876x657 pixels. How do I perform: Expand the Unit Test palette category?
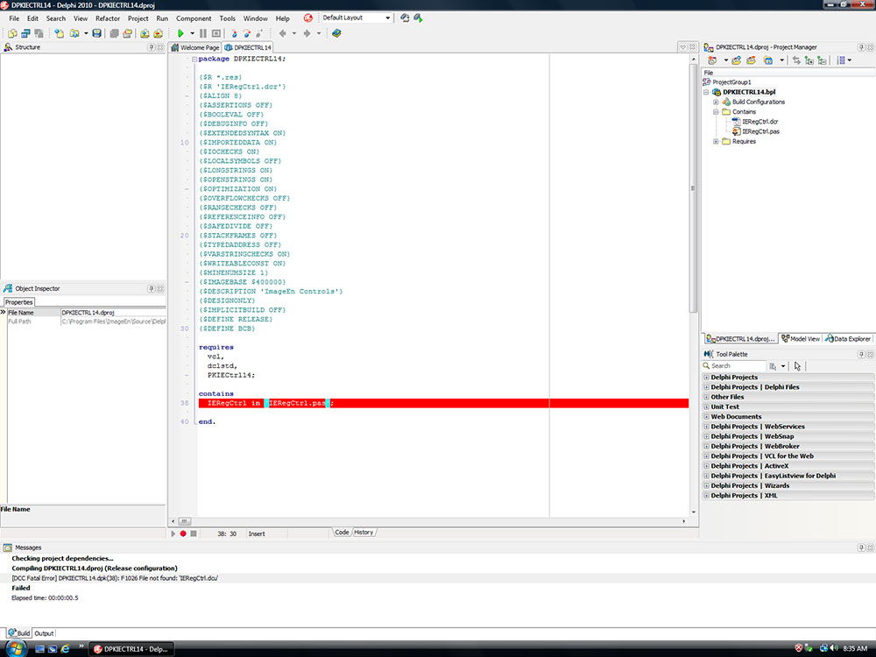[707, 407]
